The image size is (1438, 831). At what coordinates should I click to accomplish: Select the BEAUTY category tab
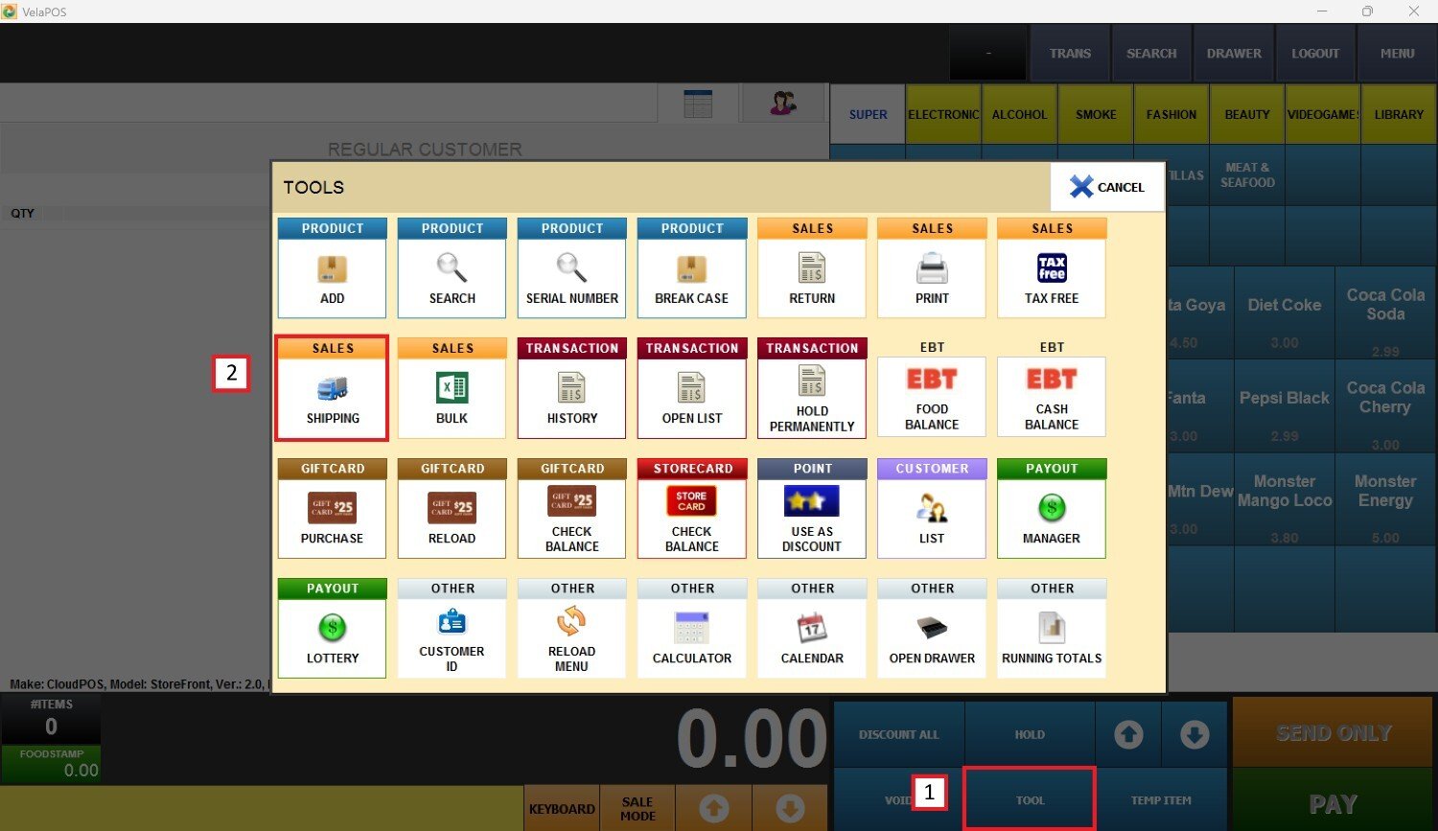(1246, 114)
